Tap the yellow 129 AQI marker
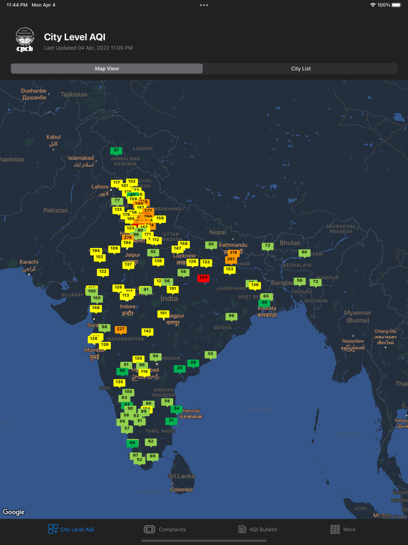 coord(192,262)
